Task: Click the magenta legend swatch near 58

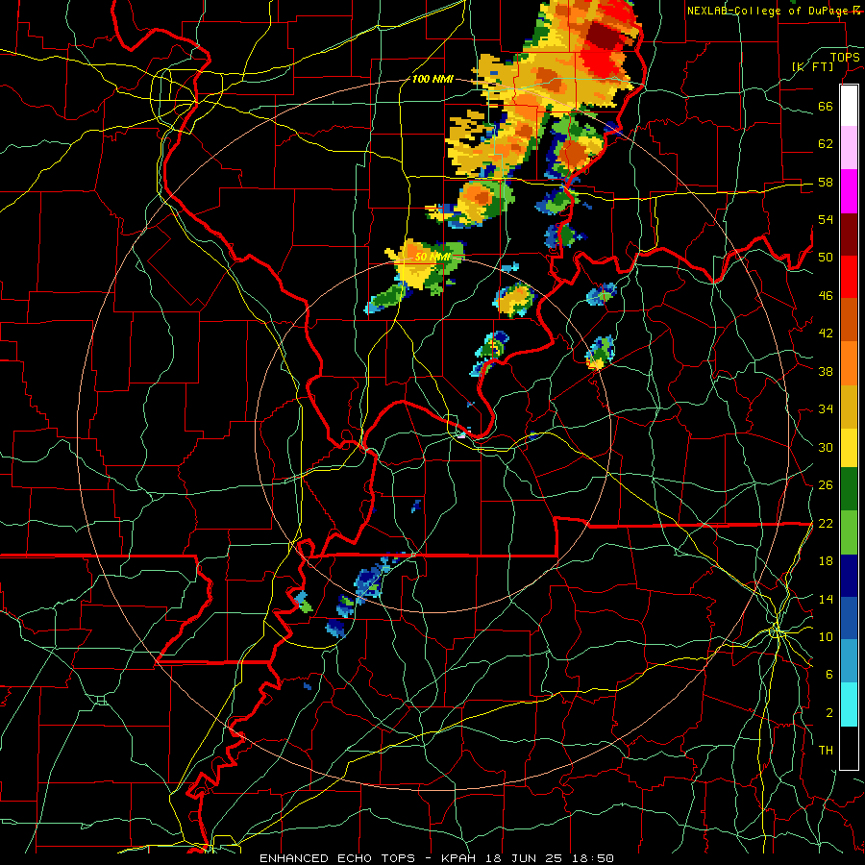Action: pyautogui.click(x=849, y=191)
